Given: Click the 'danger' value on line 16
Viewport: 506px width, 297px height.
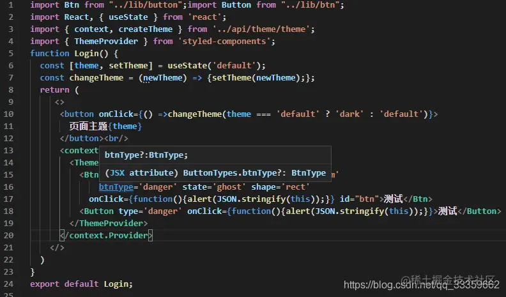Looking at the screenshot, I should tap(158, 187).
